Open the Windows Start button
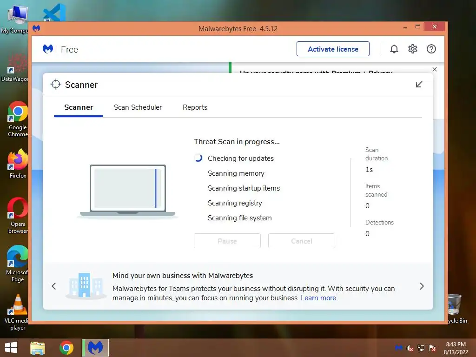The width and height of the screenshot is (476, 357). pyautogui.click(x=11, y=348)
